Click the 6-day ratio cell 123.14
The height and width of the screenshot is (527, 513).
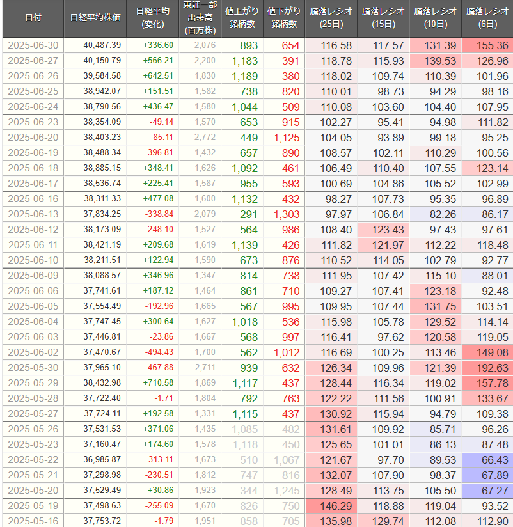pos(487,168)
